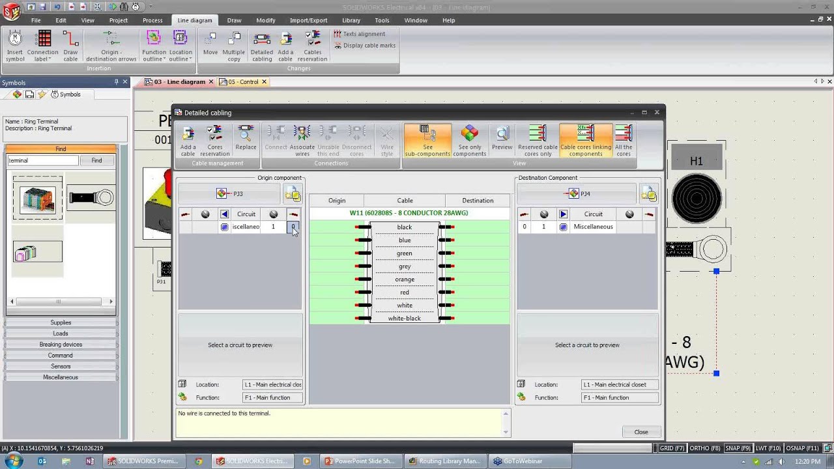
Task: Select Draw cable tool
Action: coord(70,46)
